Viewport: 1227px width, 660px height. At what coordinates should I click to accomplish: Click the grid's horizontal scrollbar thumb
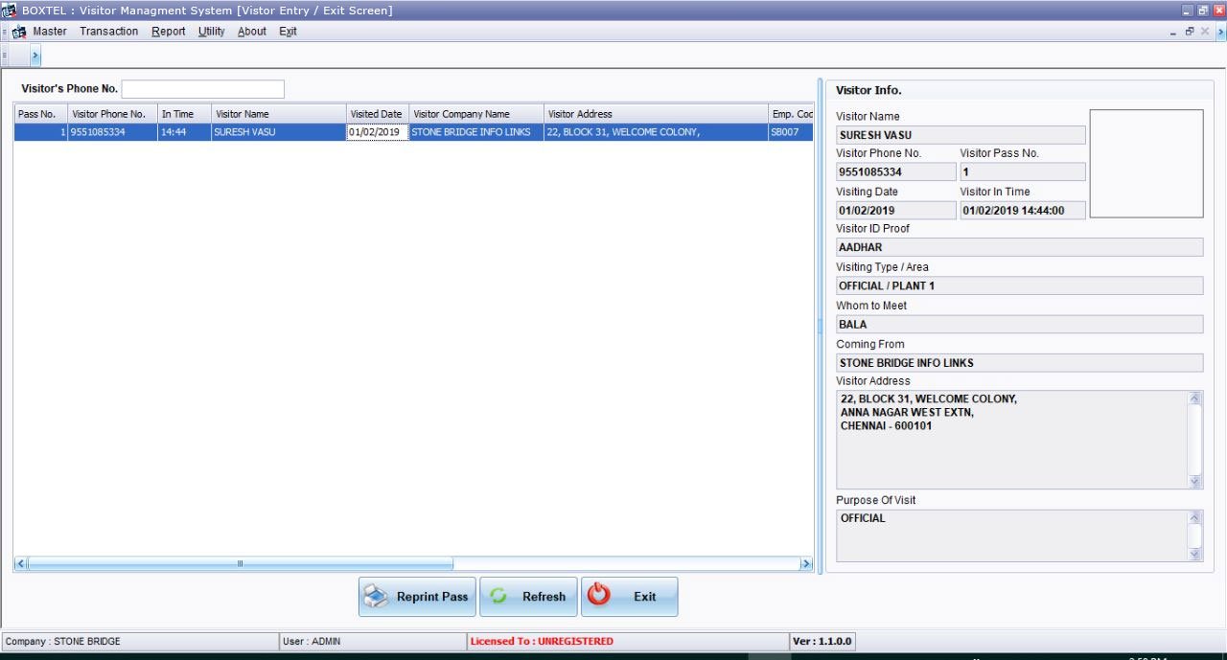click(x=240, y=564)
